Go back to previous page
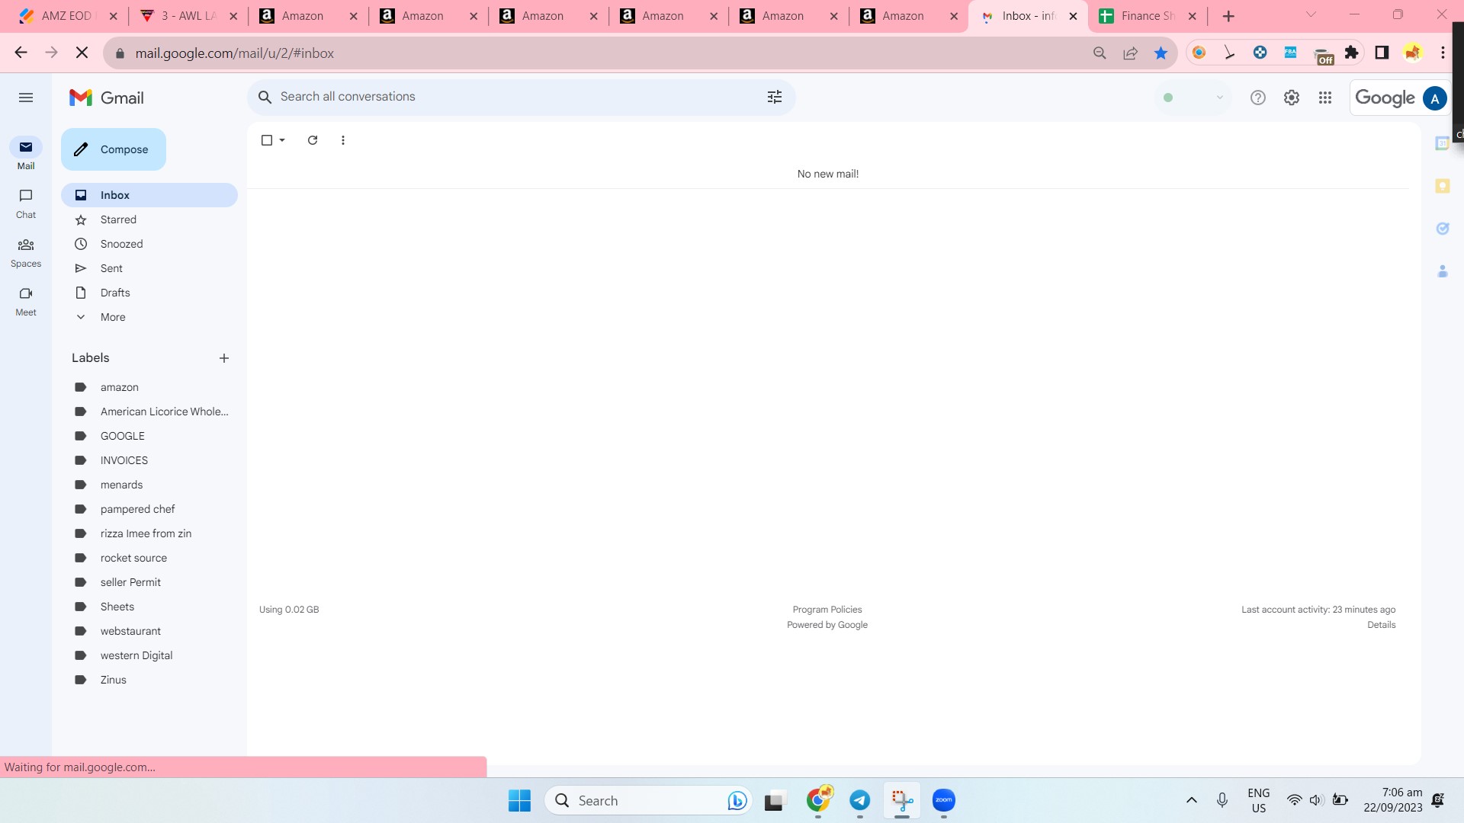The width and height of the screenshot is (1464, 823). pos(21,53)
